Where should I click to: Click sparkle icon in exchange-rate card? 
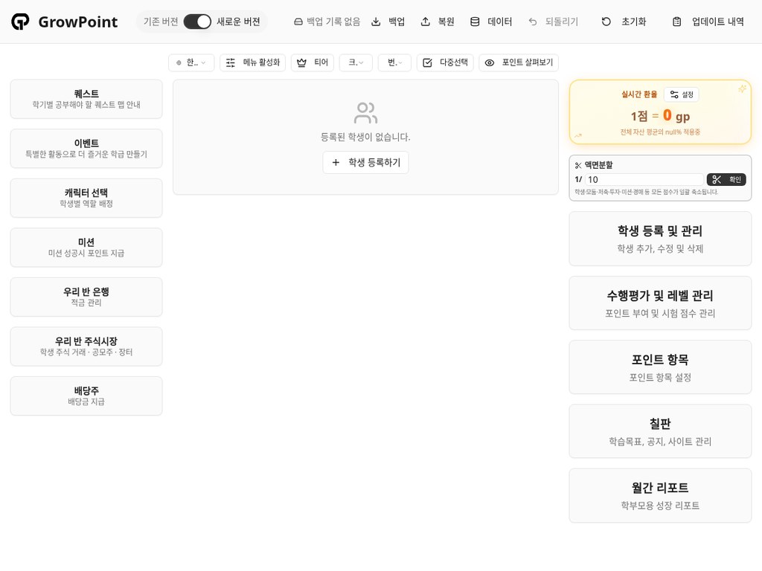[x=742, y=88]
